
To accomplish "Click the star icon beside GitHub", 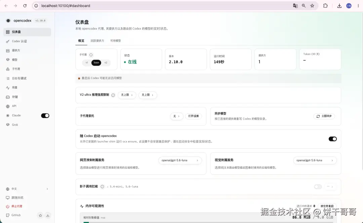I will tap(40, 215).
